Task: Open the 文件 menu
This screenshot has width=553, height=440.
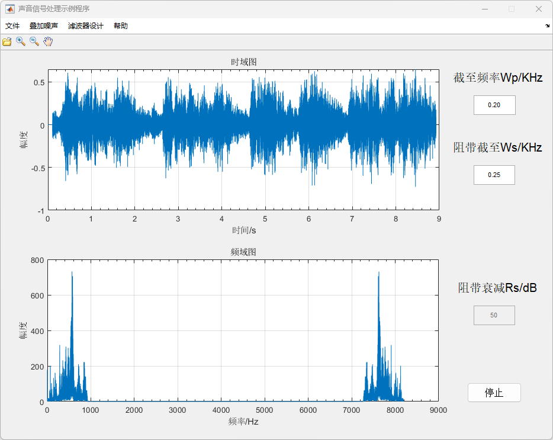Action: (x=12, y=26)
